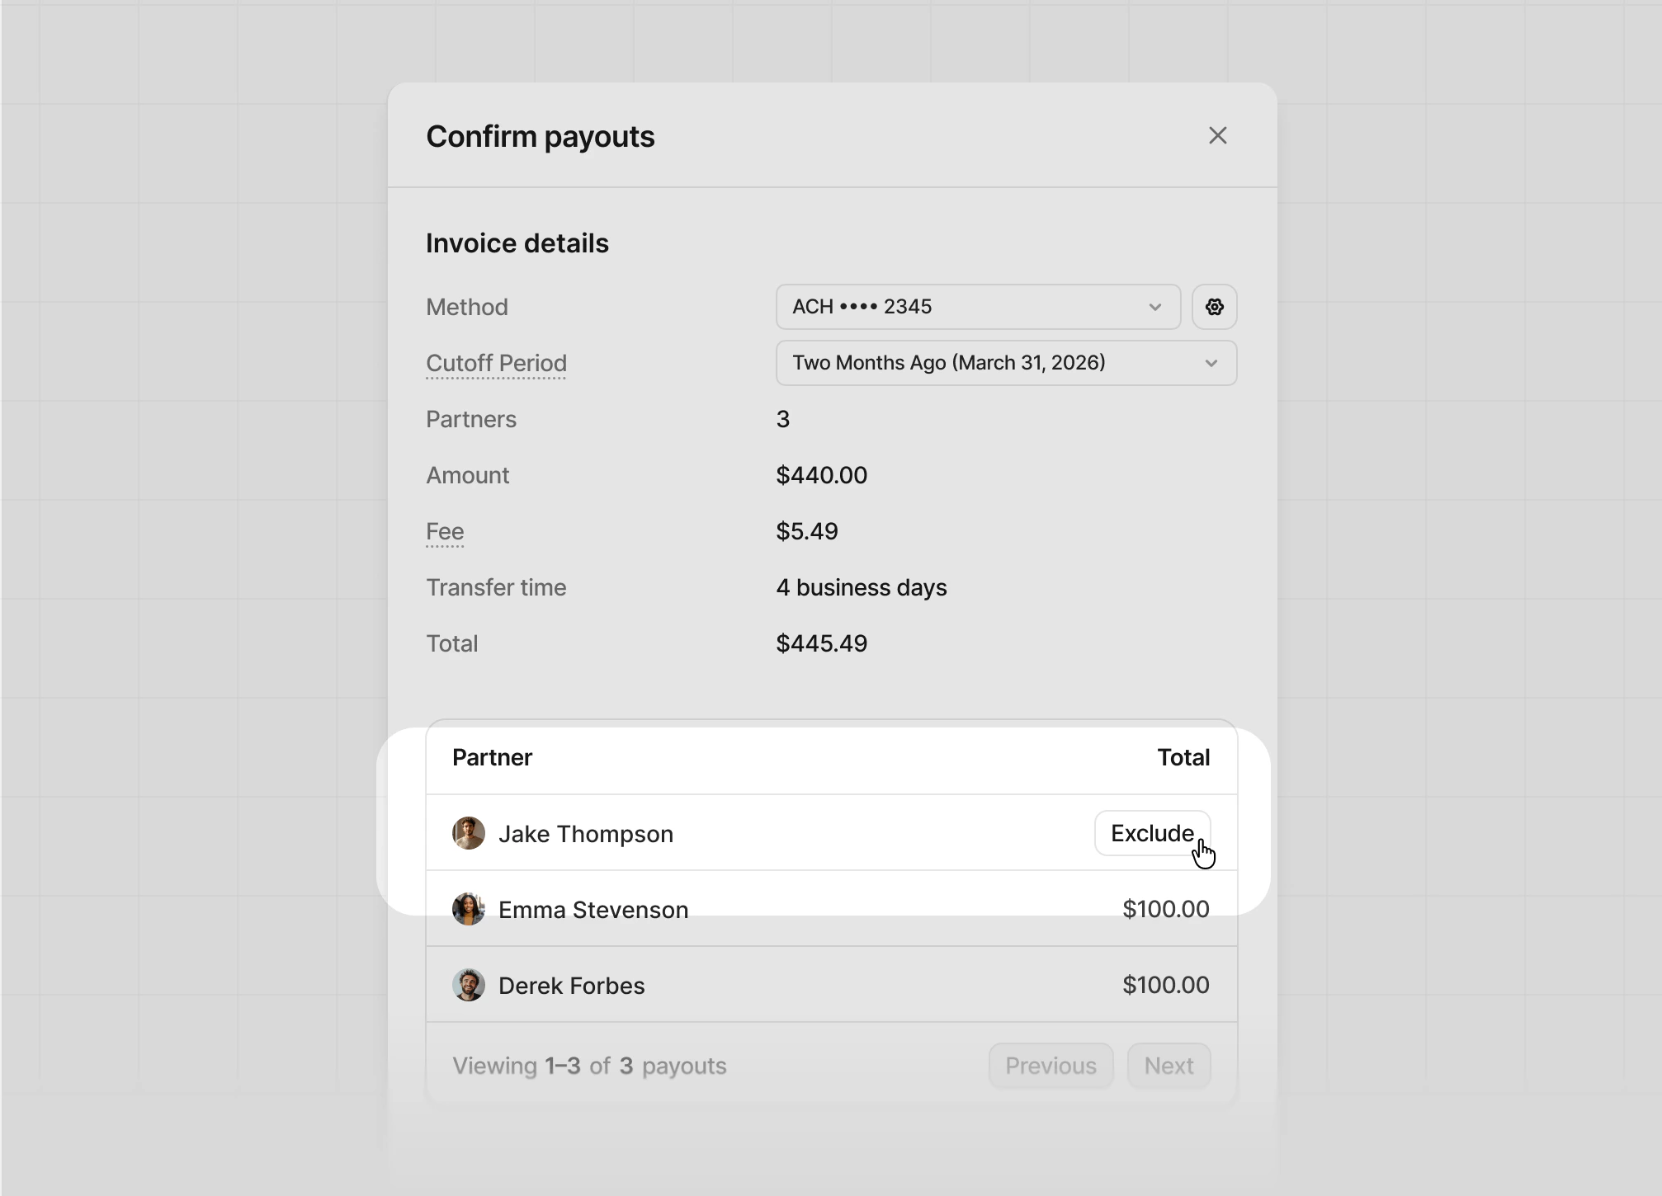Screen dimensions: 1662x1196
Task: Click the Previous pagination button
Action: tap(1051, 1065)
